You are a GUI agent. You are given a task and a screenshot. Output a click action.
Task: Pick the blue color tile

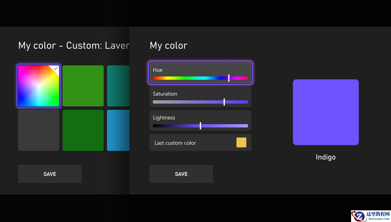click(x=118, y=130)
